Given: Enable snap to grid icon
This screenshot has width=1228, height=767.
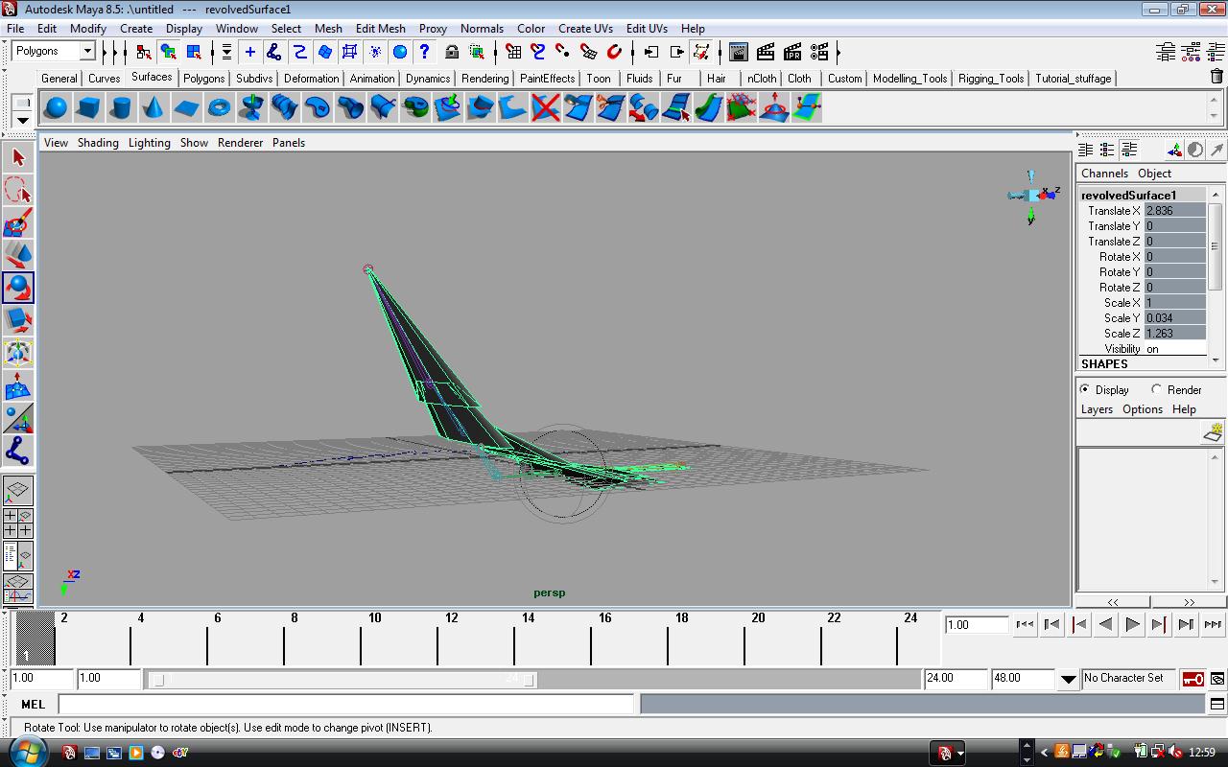Looking at the screenshot, I should coord(513,52).
